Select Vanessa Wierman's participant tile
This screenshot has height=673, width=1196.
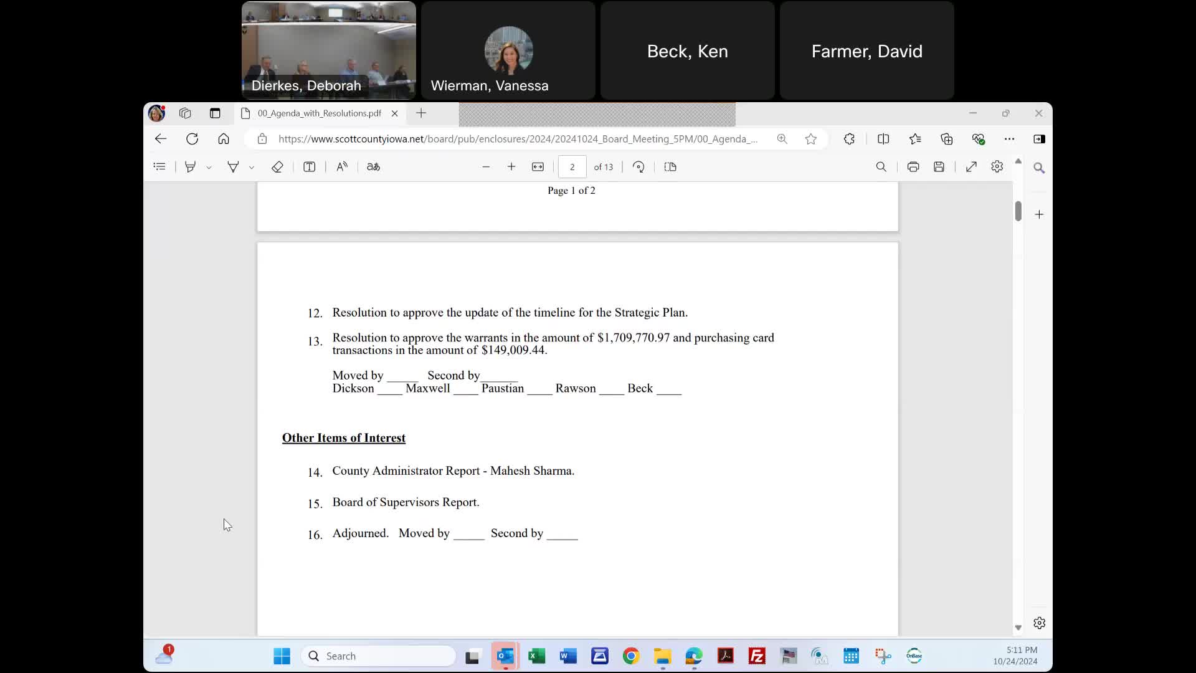tap(508, 50)
